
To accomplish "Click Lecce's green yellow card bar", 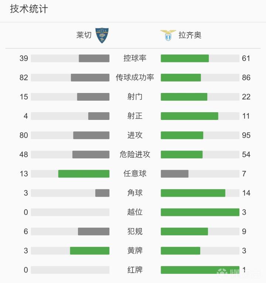I will [90, 251].
